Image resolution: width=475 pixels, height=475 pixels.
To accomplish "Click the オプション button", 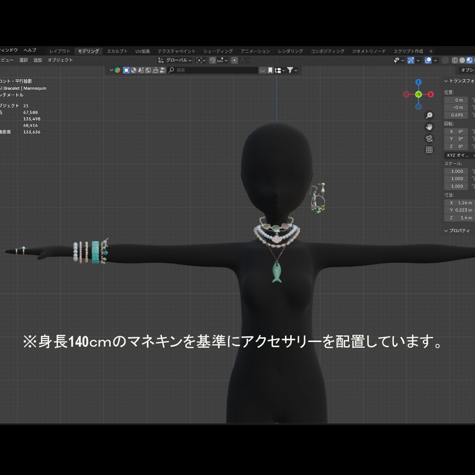I will click(466, 70).
